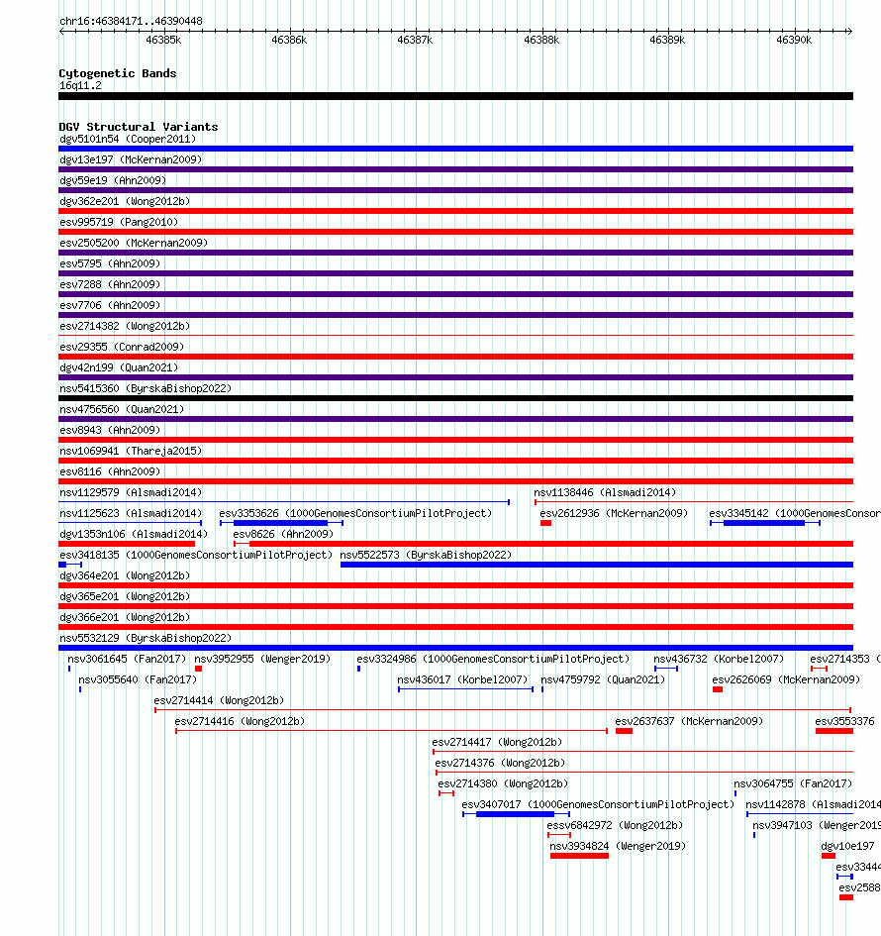Screen dimensions: 881x936
Task: Open dgv1353n106 (Alsmadi2014) variant
Action: [x=134, y=534]
